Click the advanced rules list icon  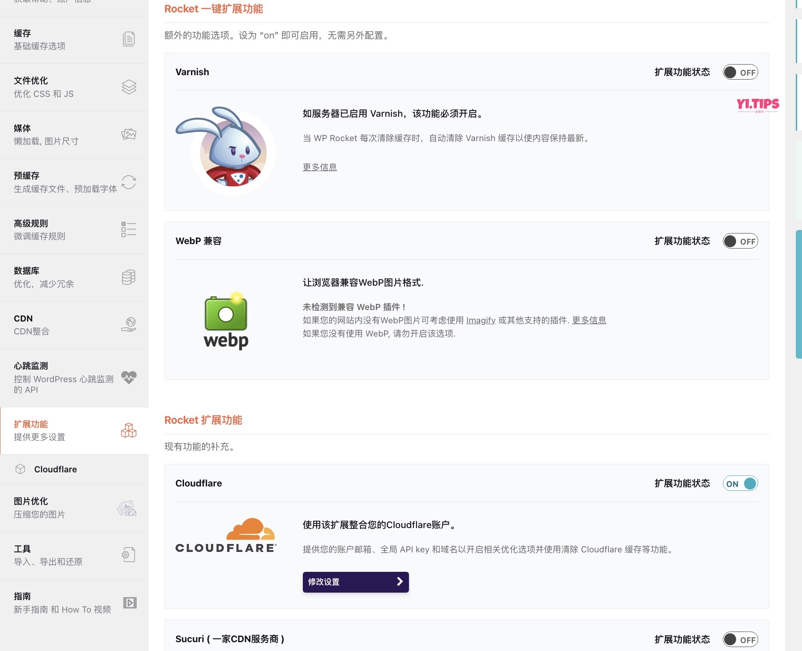point(129,230)
